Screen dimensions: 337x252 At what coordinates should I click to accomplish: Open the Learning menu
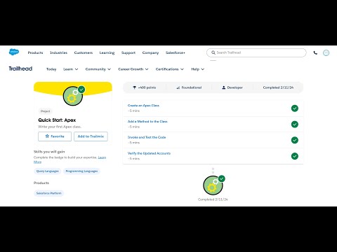point(107,52)
